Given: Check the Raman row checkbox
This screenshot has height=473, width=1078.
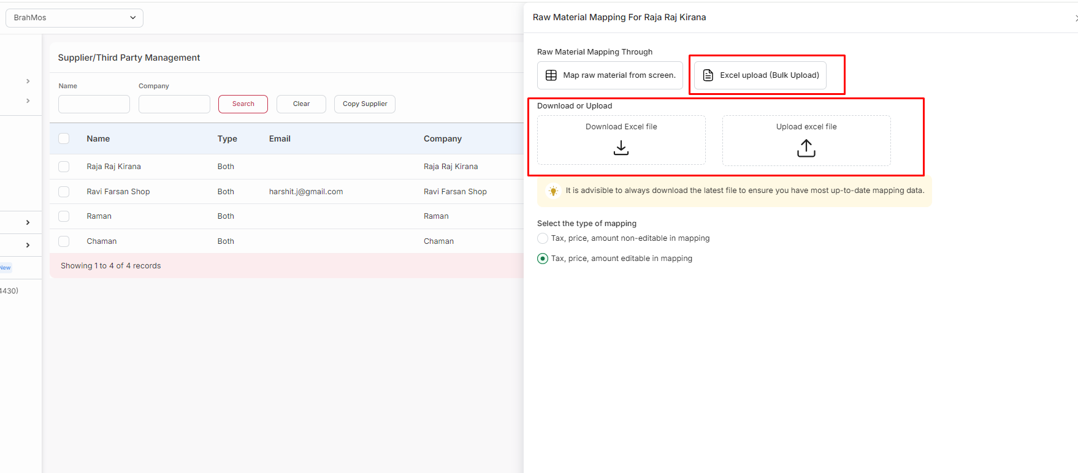Looking at the screenshot, I should click(x=64, y=216).
